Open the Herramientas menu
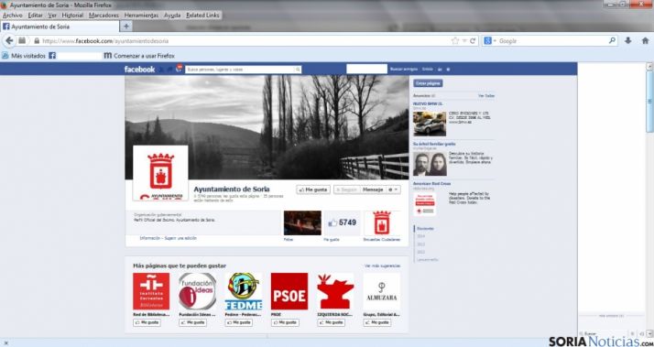654x347 pixels. (141, 15)
